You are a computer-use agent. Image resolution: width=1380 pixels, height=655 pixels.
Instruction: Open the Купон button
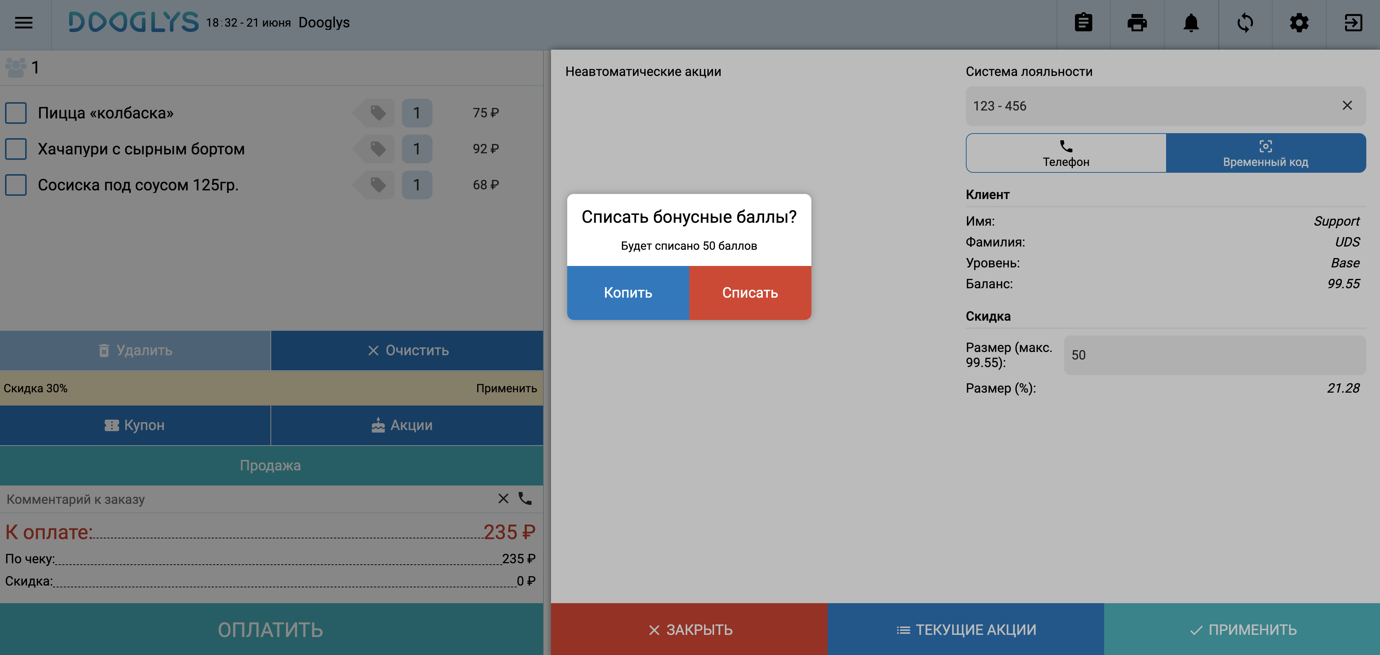pos(135,425)
